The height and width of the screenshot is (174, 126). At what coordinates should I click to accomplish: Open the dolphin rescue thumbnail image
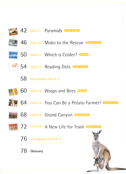[13, 43]
